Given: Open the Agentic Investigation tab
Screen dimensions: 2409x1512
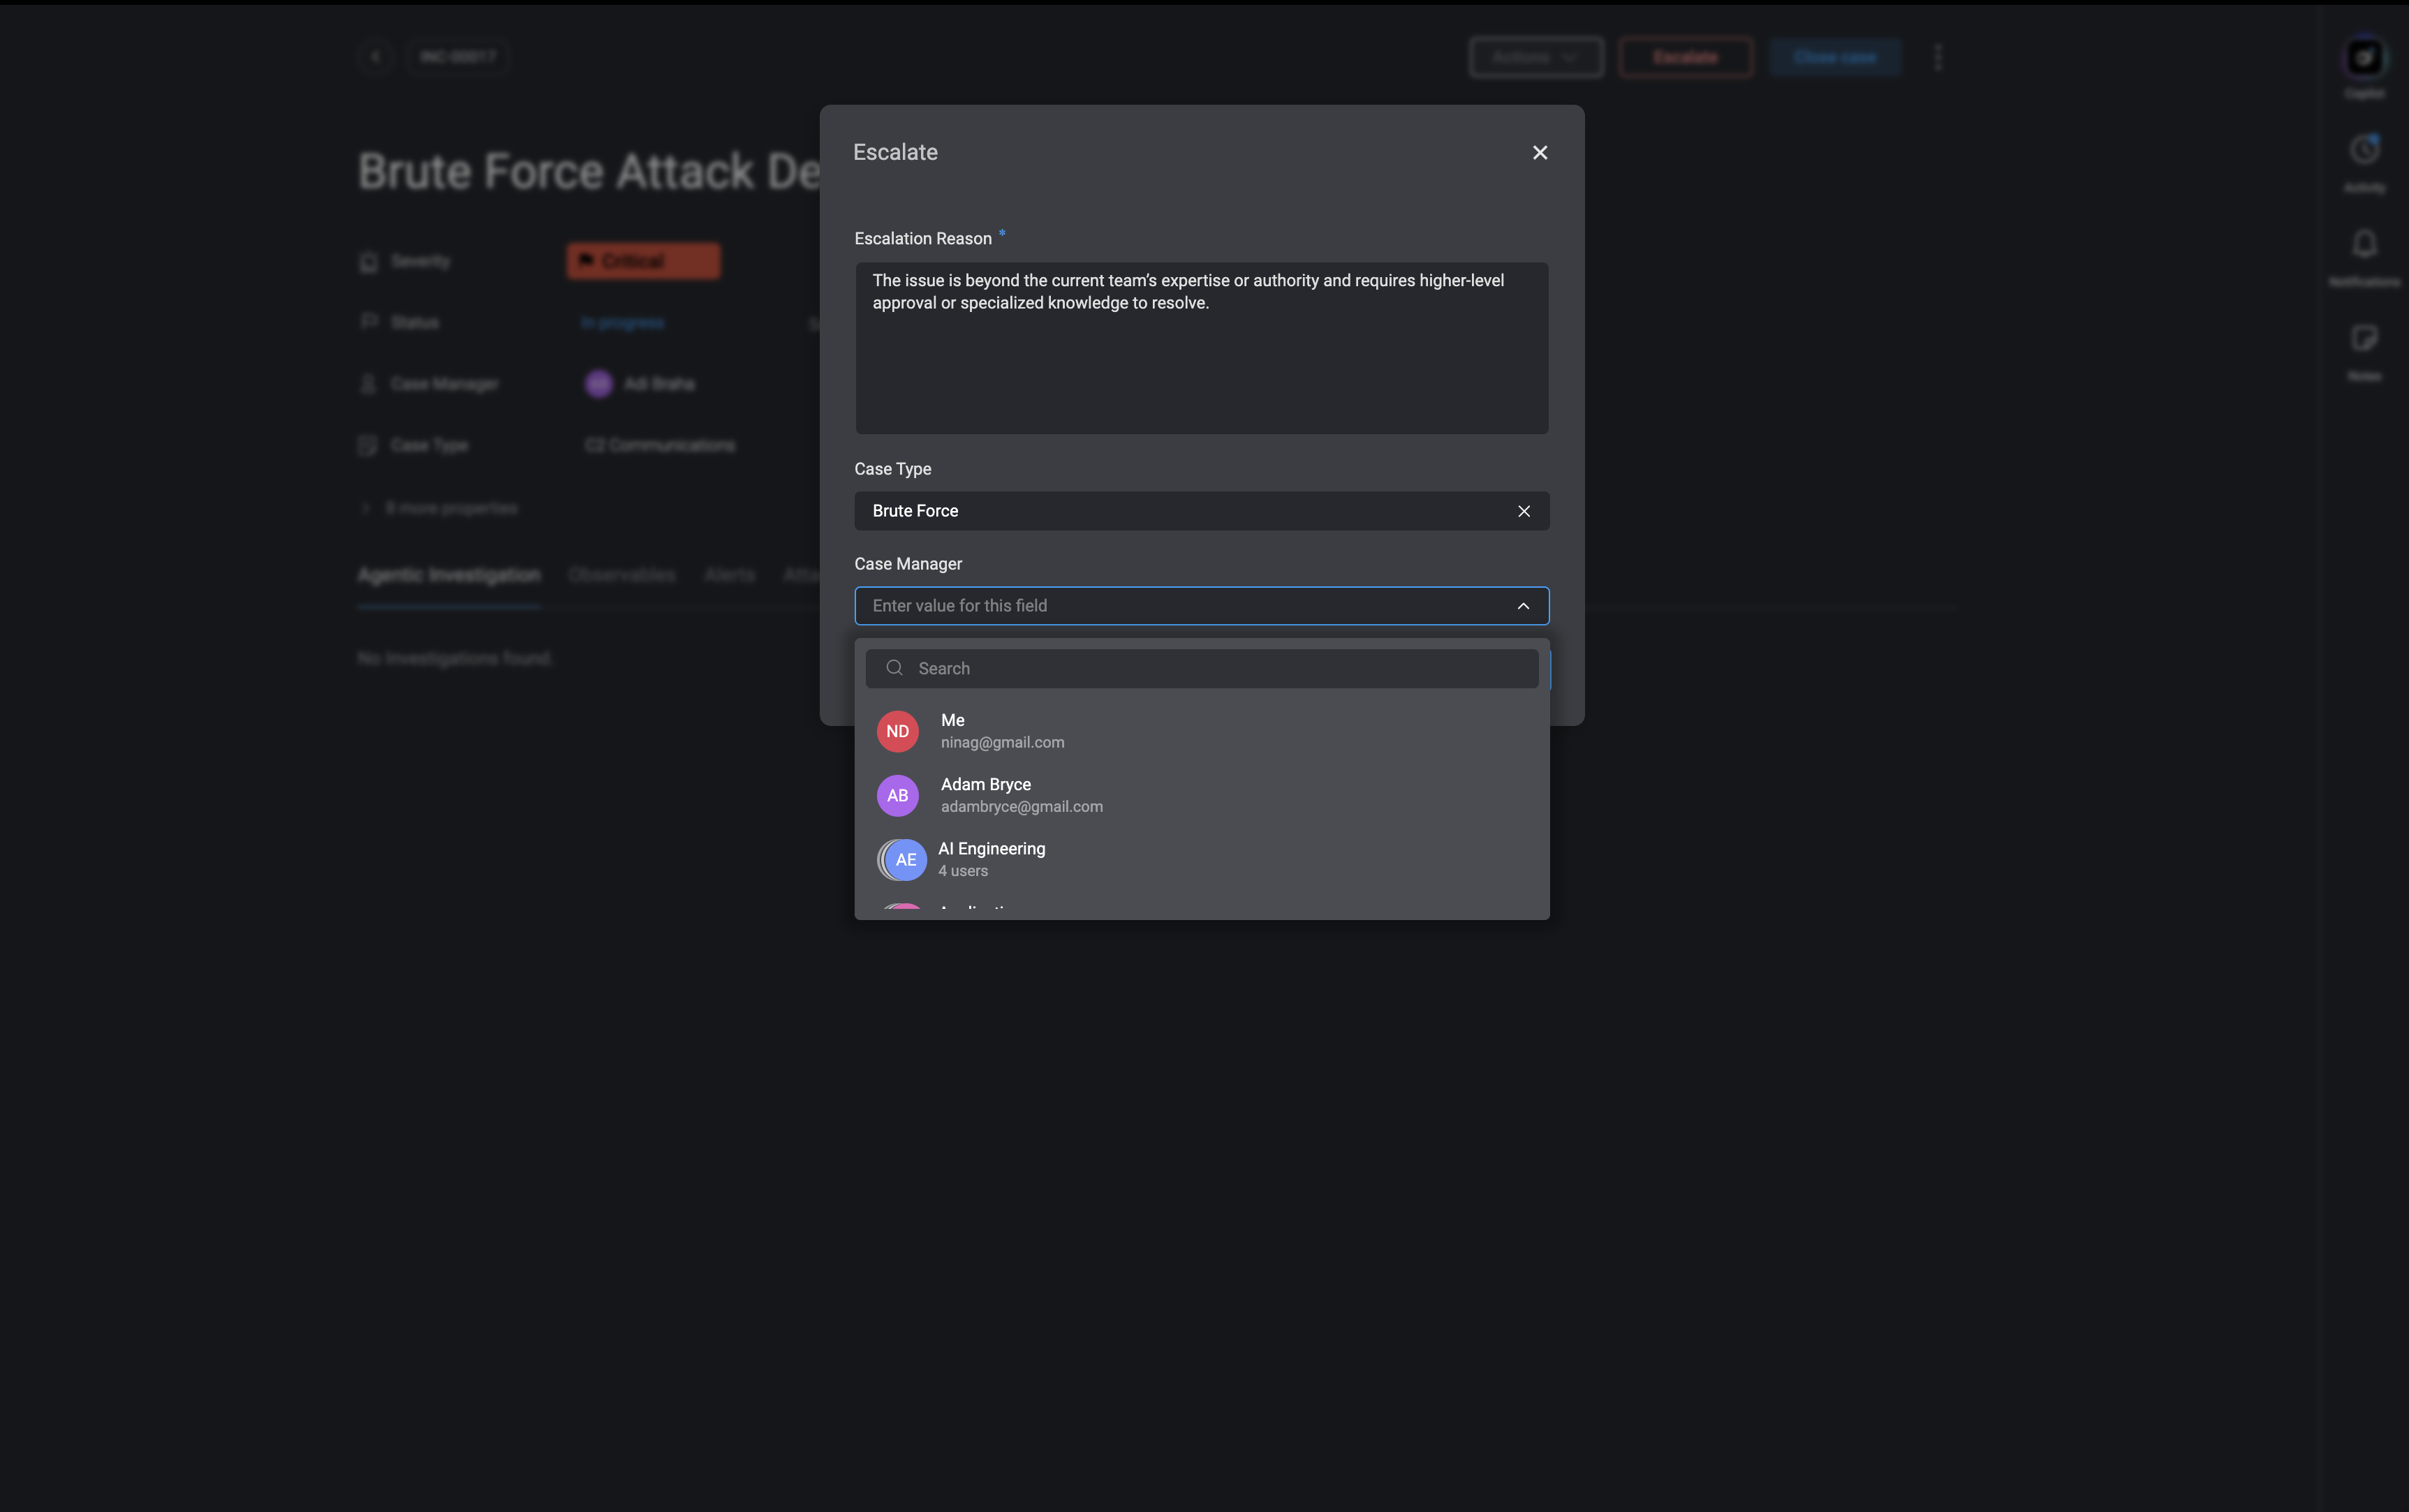Looking at the screenshot, I should click(448, 575).
